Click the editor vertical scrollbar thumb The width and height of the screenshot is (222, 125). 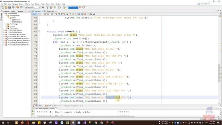tap(219, 73)
